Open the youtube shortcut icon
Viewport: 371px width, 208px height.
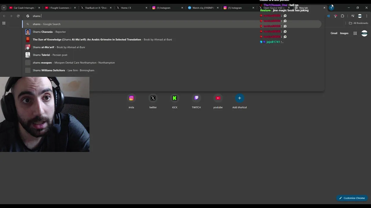pos(218,98)
